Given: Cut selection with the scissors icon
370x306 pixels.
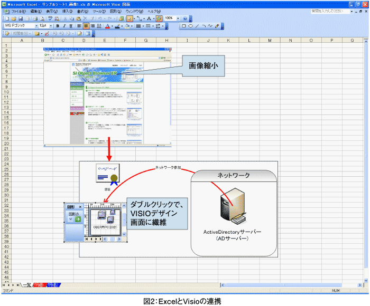Looking at the screenshot, I should 65,18.
